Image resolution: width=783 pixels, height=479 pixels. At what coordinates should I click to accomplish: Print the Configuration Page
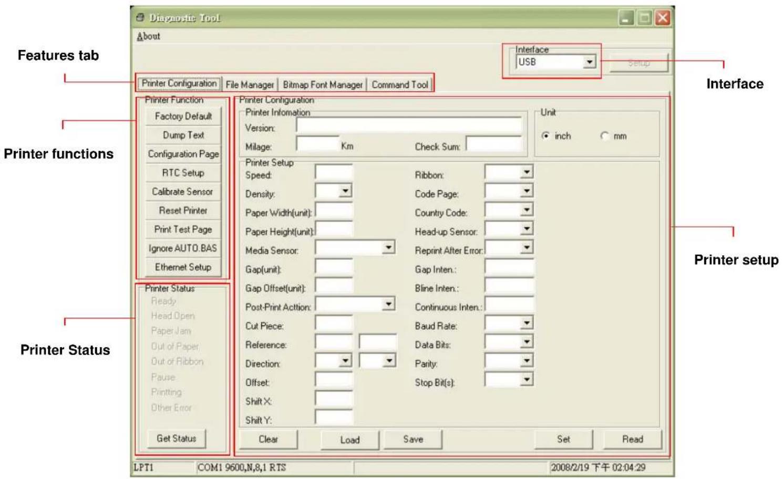(x=183, y=154)
